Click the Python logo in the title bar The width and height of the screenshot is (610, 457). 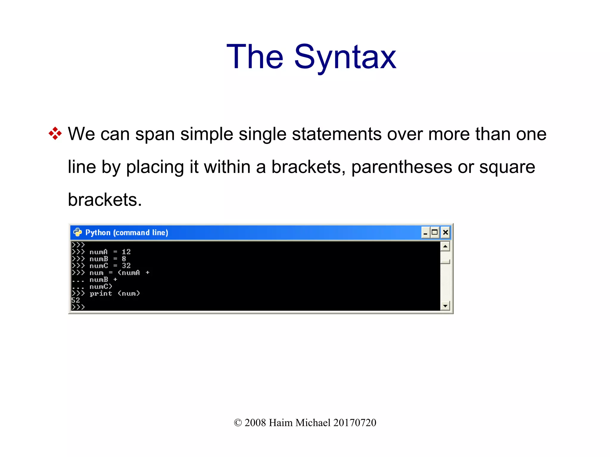point(77,232)
